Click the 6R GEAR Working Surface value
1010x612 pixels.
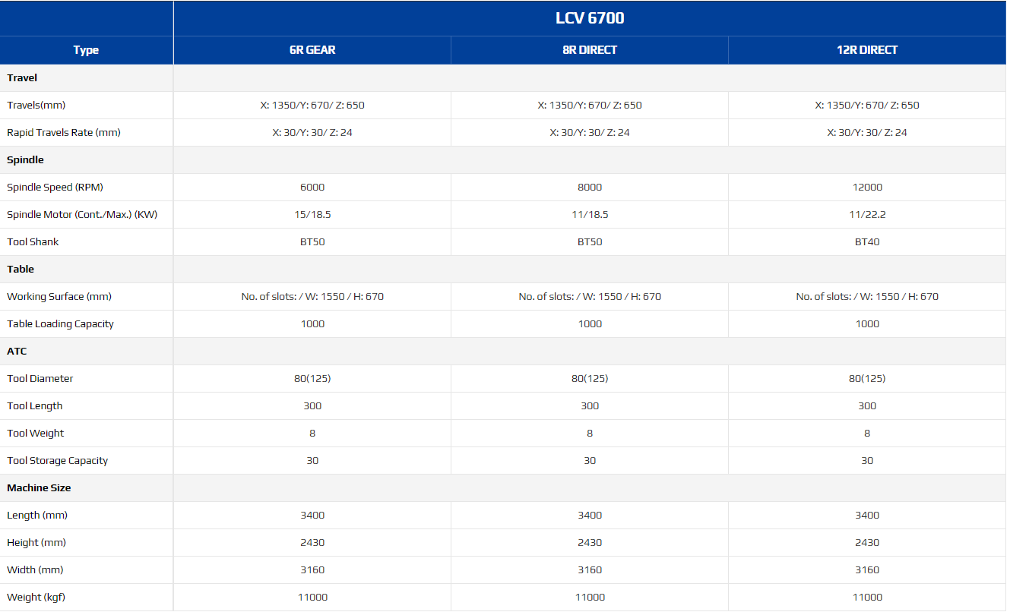point(312,296)
